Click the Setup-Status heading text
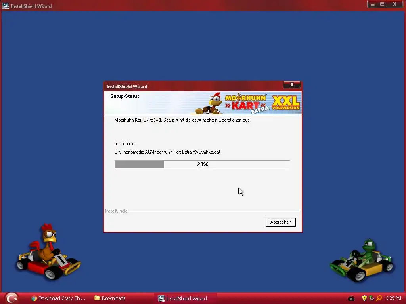The image size is (406, 304). tap(125, 96)
